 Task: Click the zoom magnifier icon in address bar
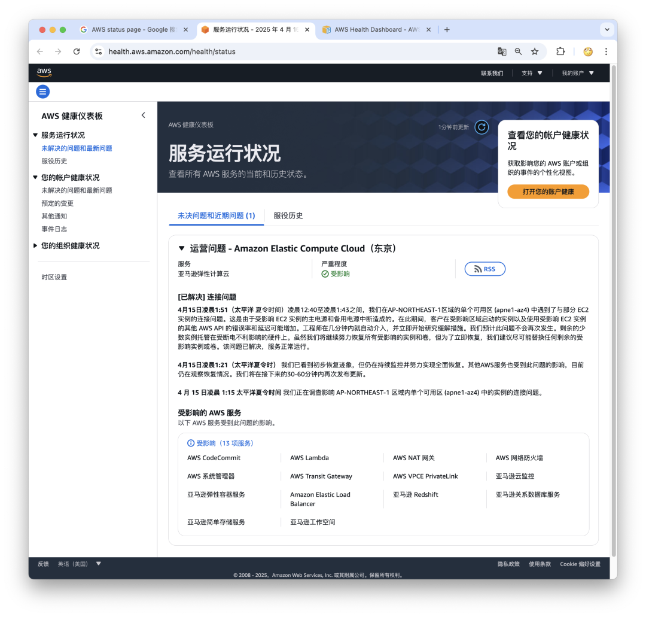click(x=518, y=51)
